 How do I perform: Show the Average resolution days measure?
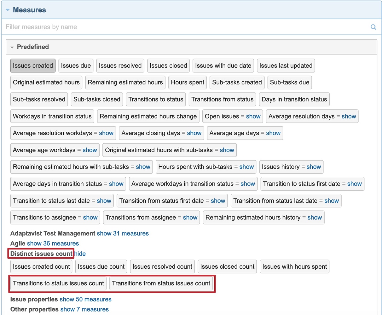pos(349,116)
